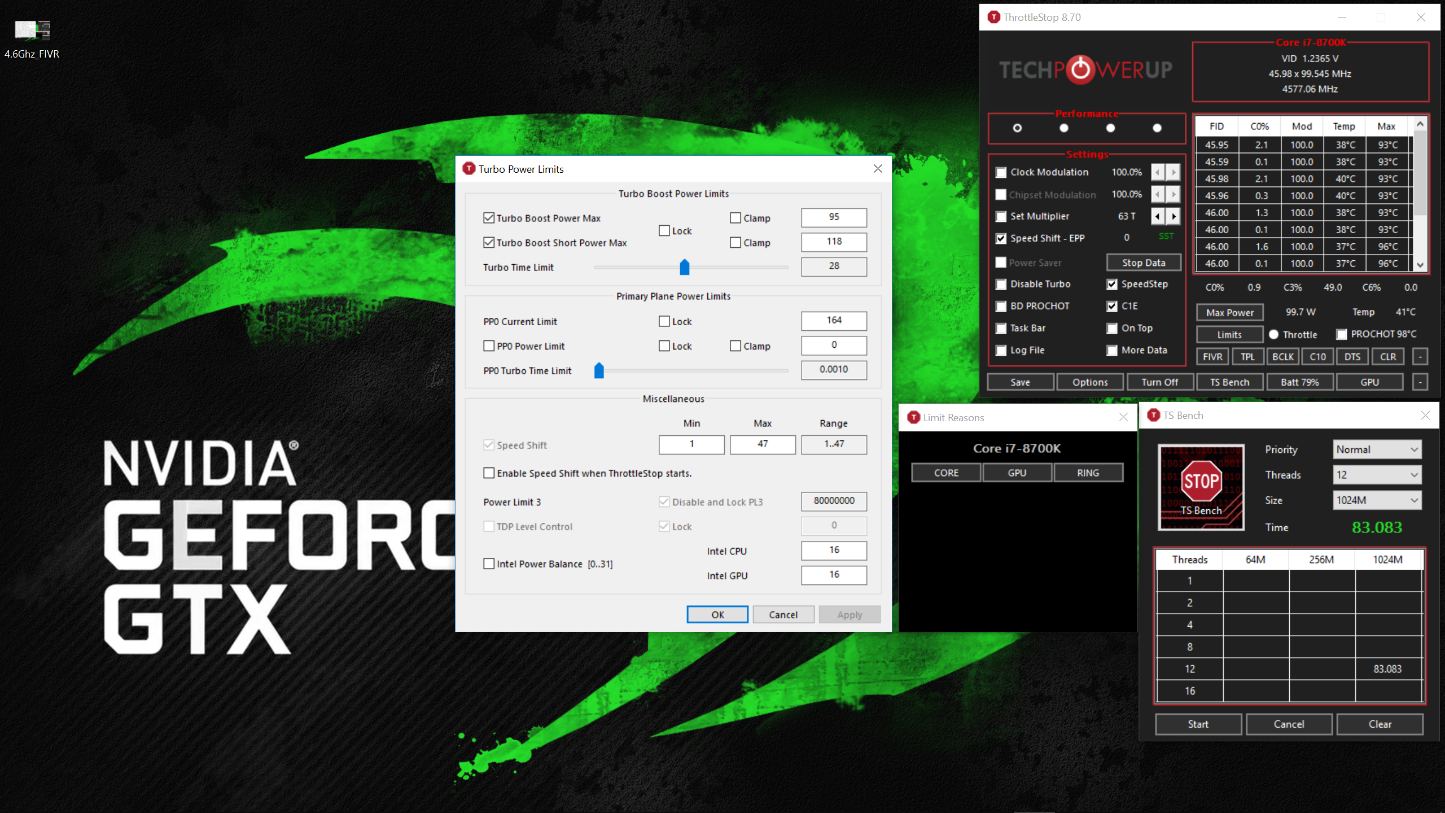Click the TechPowerUp power logo
The image size is (1445, 813).
(x=1081, y=69)
